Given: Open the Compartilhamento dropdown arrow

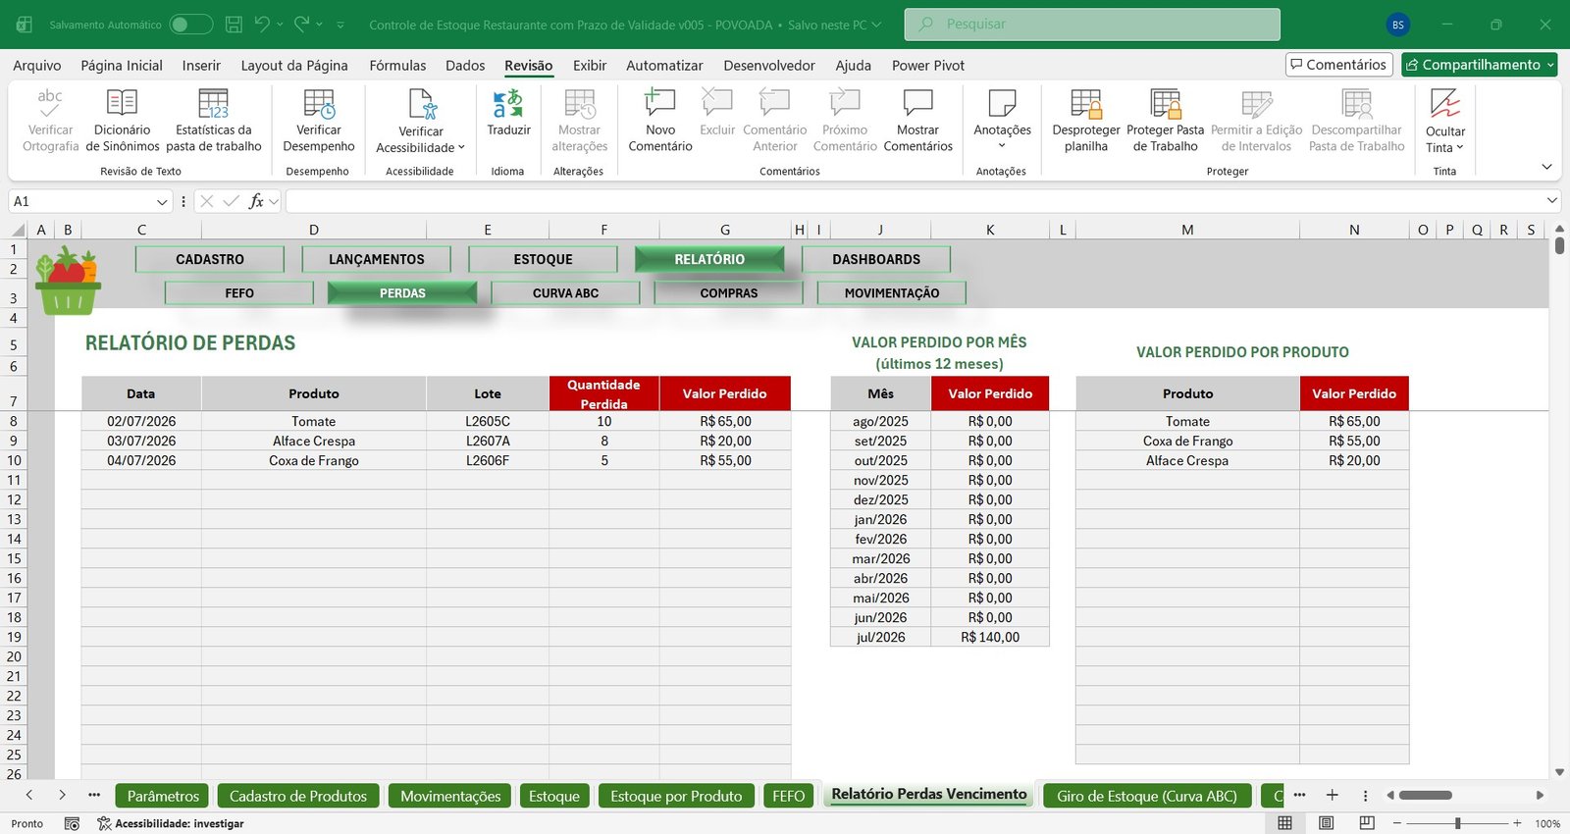Looking at the screenshot, I should click(1550, 65).
